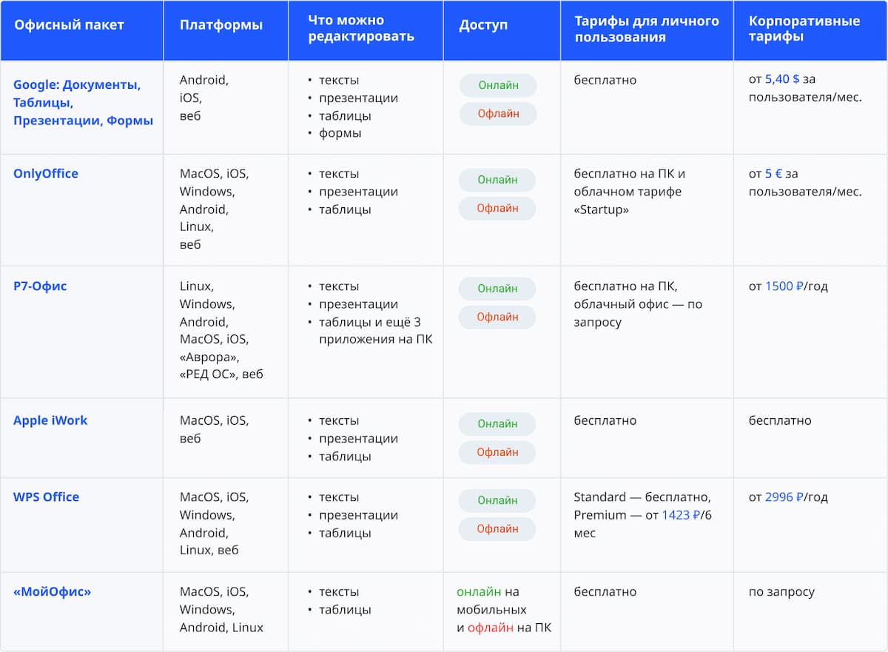Click the Офлайн badge in the OnlyOffice row
The height and width of the screenshot is (652, 888).
(x=497, y=208)
